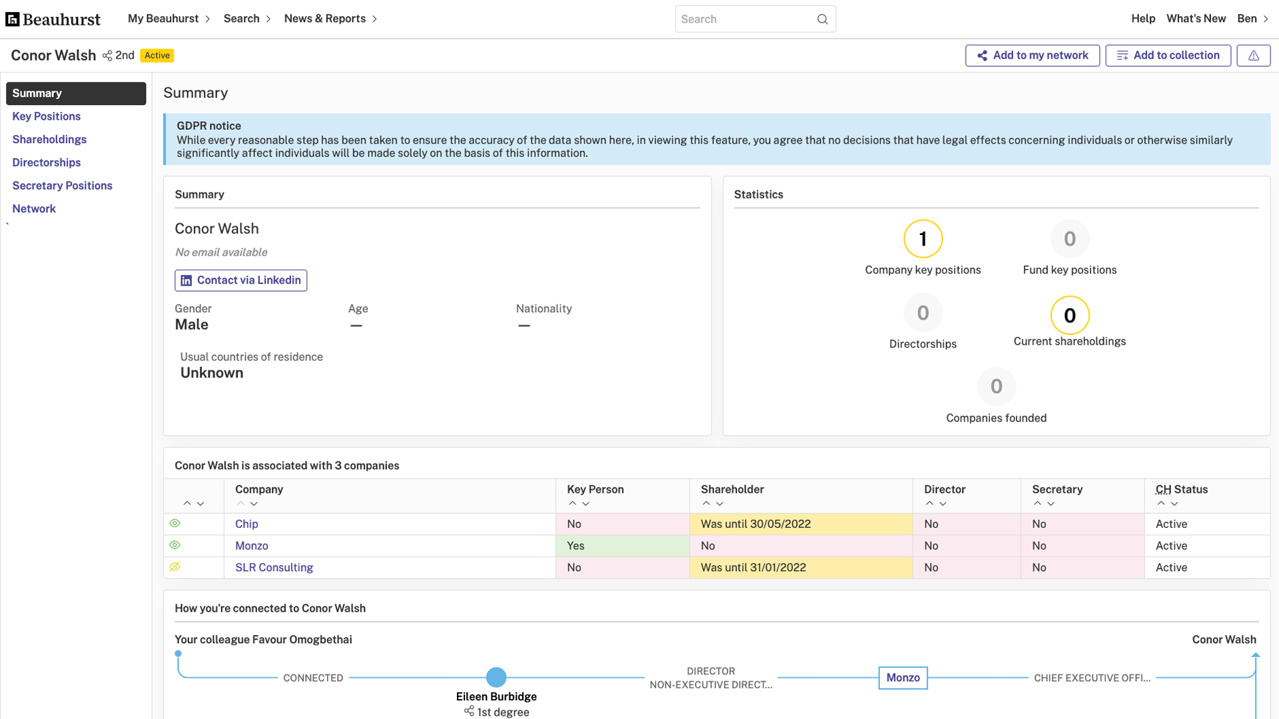Sort Company column ascending

coord(241,504)
